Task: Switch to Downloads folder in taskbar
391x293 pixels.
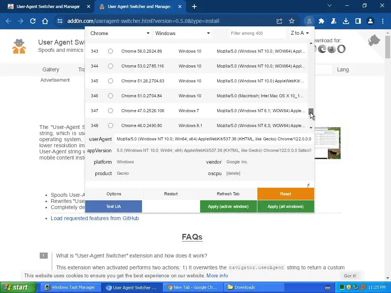Action: point(254,288)
